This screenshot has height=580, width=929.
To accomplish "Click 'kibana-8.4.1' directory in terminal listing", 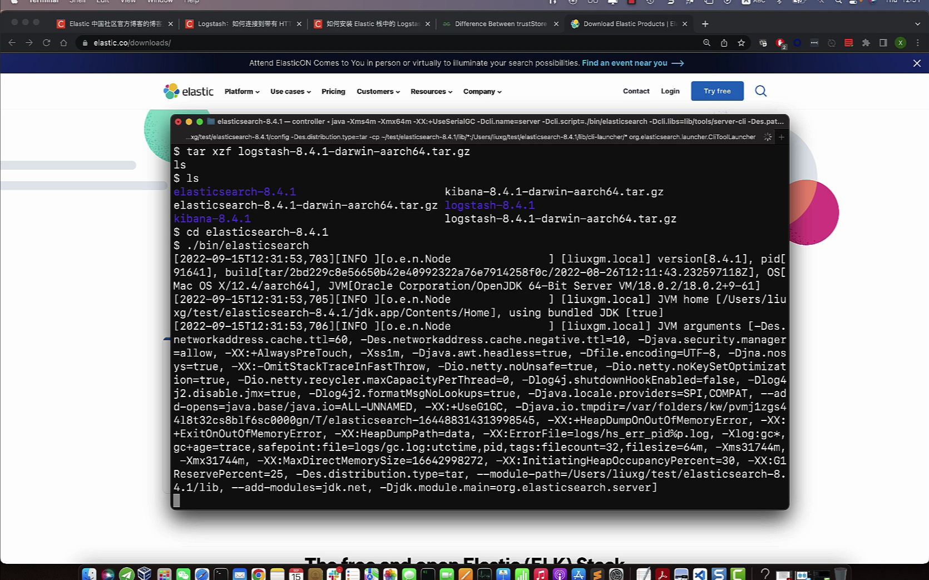I will (212, 219).
